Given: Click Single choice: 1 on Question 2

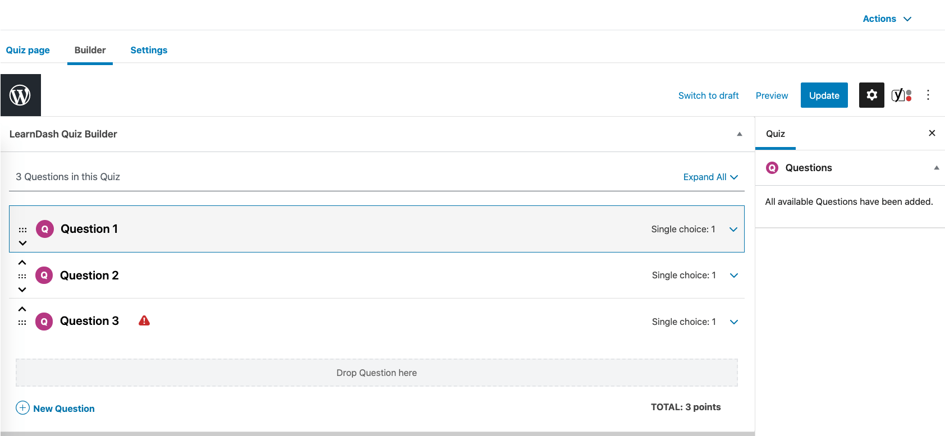Looking at the screenshot, I should tap(683, 275).
